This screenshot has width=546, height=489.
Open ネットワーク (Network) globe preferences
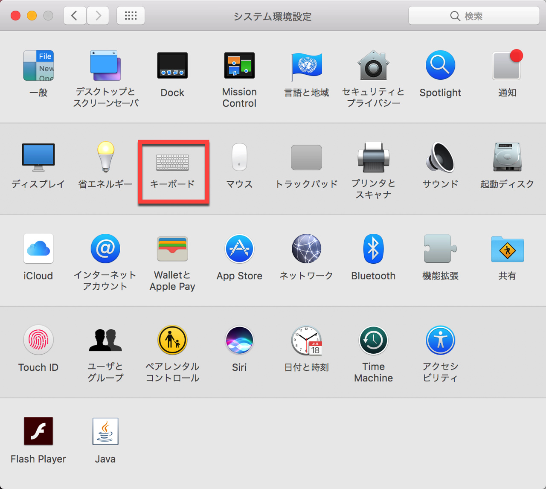(x=306, y=249)
